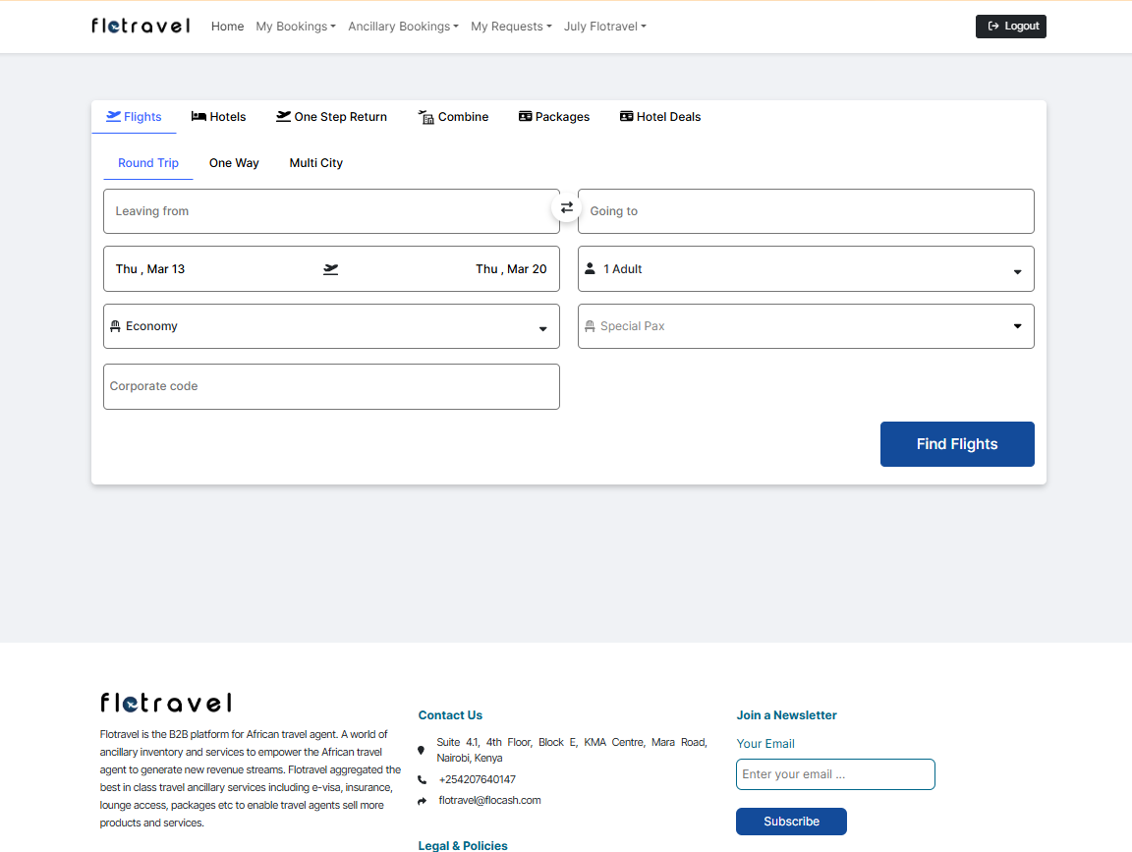Image resolution: width=1132 pixels, height=852 pixels.
Task: Click the Logout button
Action: pyautogui.click(x=1011, y=27)
